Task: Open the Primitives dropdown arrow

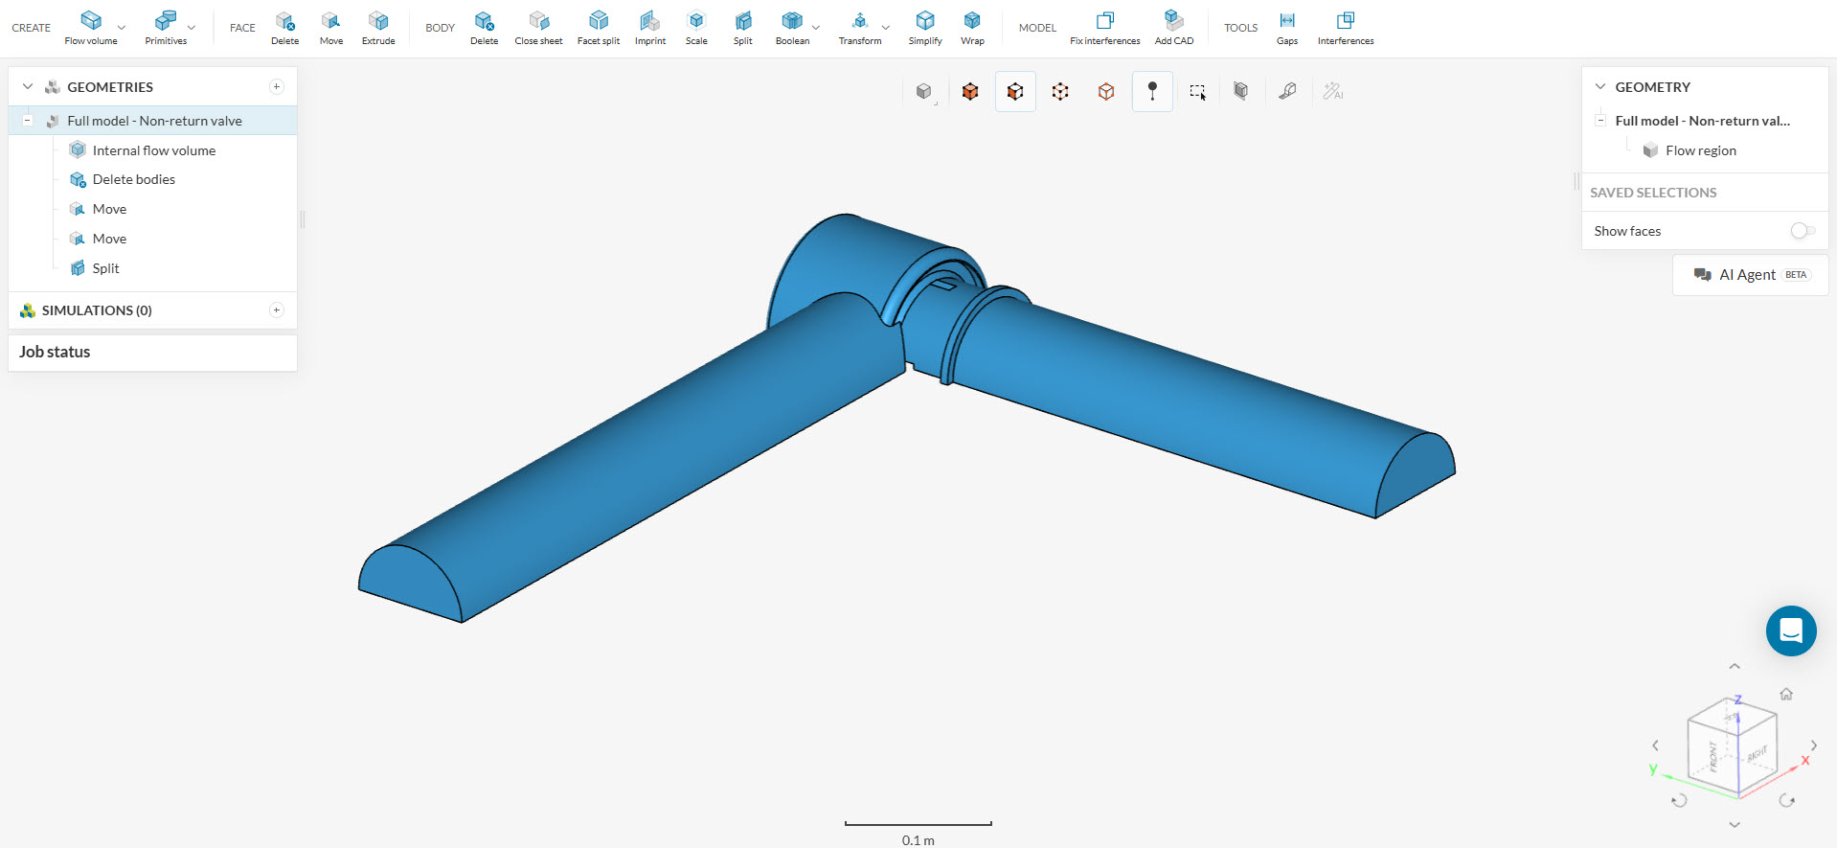Action: pos(192,28)
